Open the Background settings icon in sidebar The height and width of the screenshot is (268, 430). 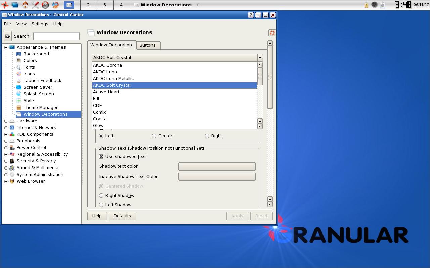19,54
